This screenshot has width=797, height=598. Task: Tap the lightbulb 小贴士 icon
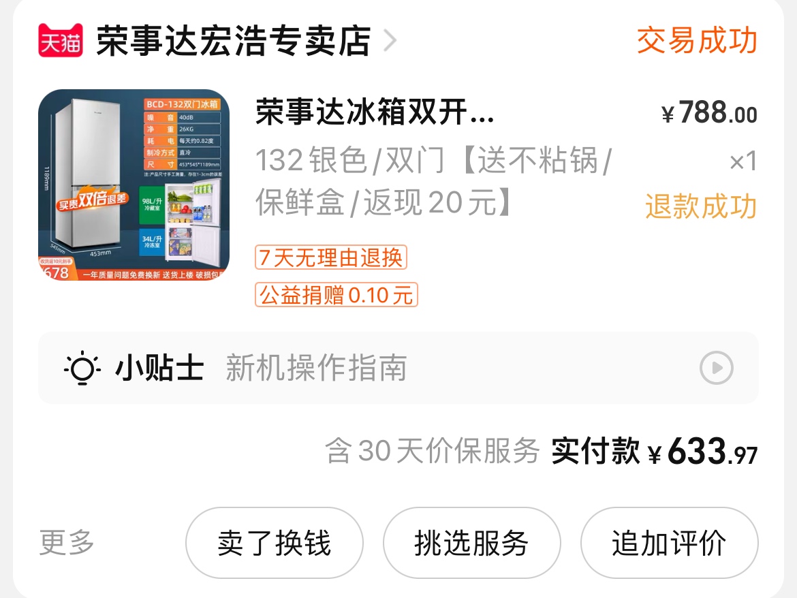82,368
